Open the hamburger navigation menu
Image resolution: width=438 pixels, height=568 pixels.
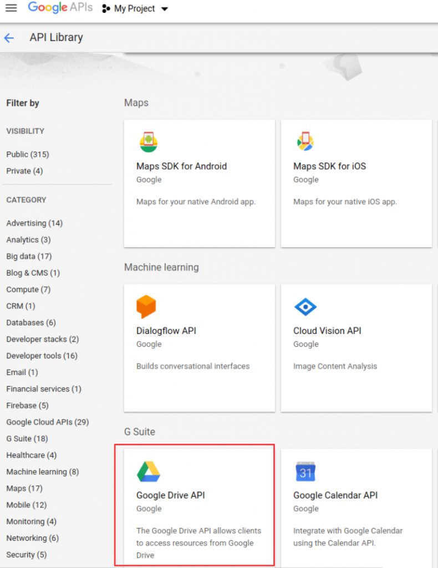coord(11,8)
